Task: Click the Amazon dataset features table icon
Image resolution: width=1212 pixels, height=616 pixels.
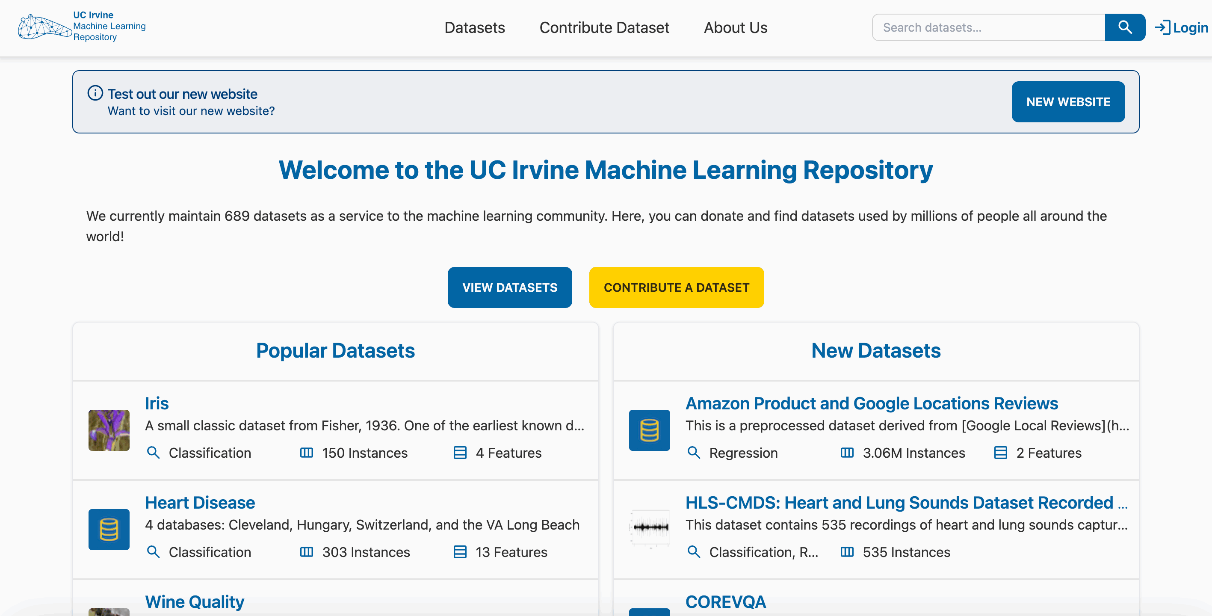Action: [1000, 452]
